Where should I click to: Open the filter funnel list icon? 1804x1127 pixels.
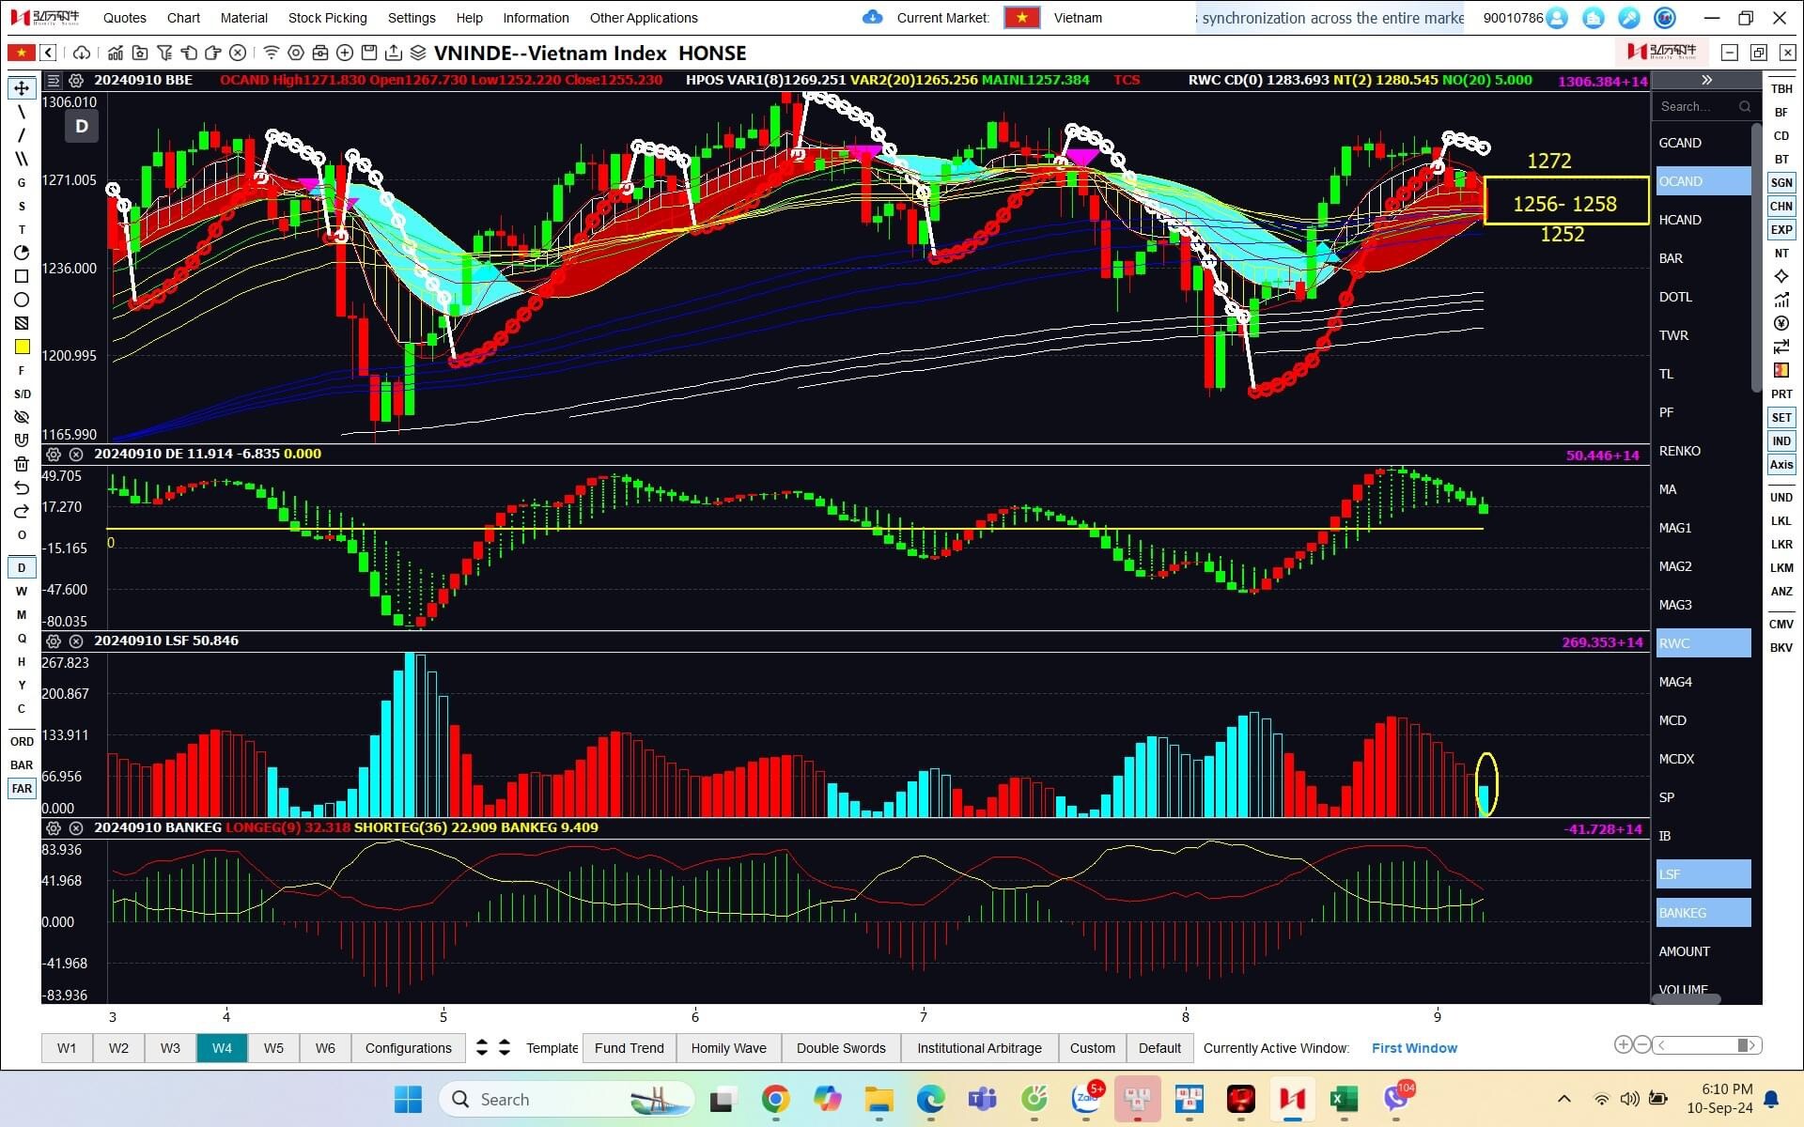click(164, 53)
